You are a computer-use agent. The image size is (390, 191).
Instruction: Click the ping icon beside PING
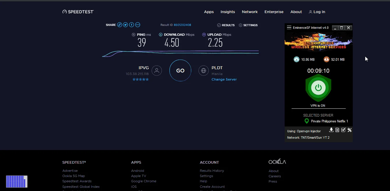pos(134,35)
